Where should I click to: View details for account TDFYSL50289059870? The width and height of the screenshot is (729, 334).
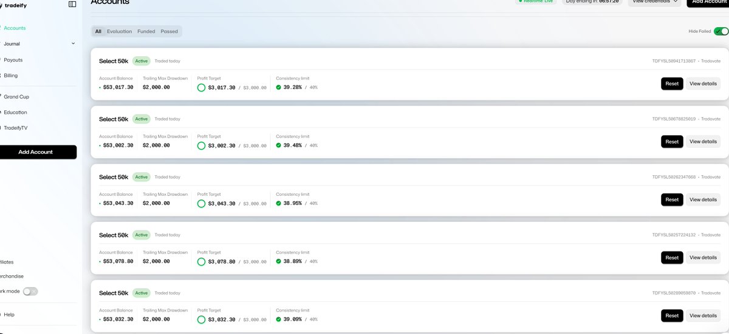pos(703,316)
